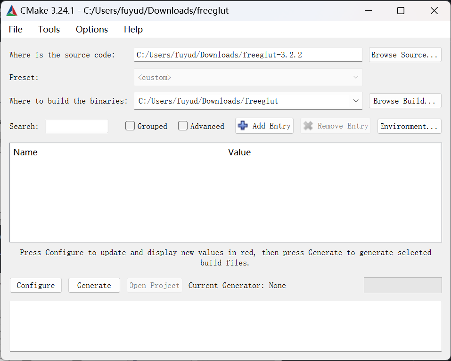
Task: Open the Tools menu
Action: pos(49,29)
